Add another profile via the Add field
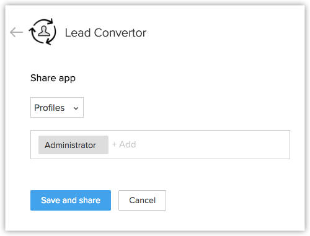This screenshot has height=236, width=310. pyautogui.click(x=124, y=144)
